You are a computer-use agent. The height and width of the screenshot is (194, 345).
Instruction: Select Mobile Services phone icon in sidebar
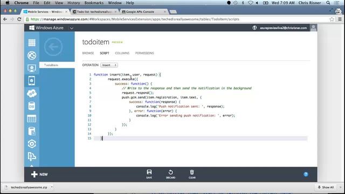coord(32,81)
